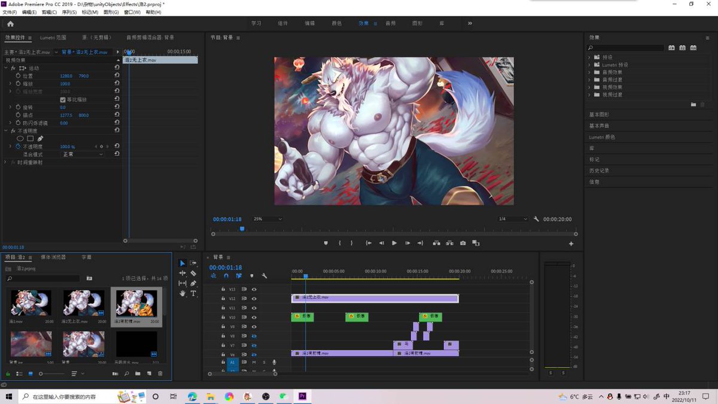
Task: Click Mark Out brace button
Action: [x=352, y=243]
